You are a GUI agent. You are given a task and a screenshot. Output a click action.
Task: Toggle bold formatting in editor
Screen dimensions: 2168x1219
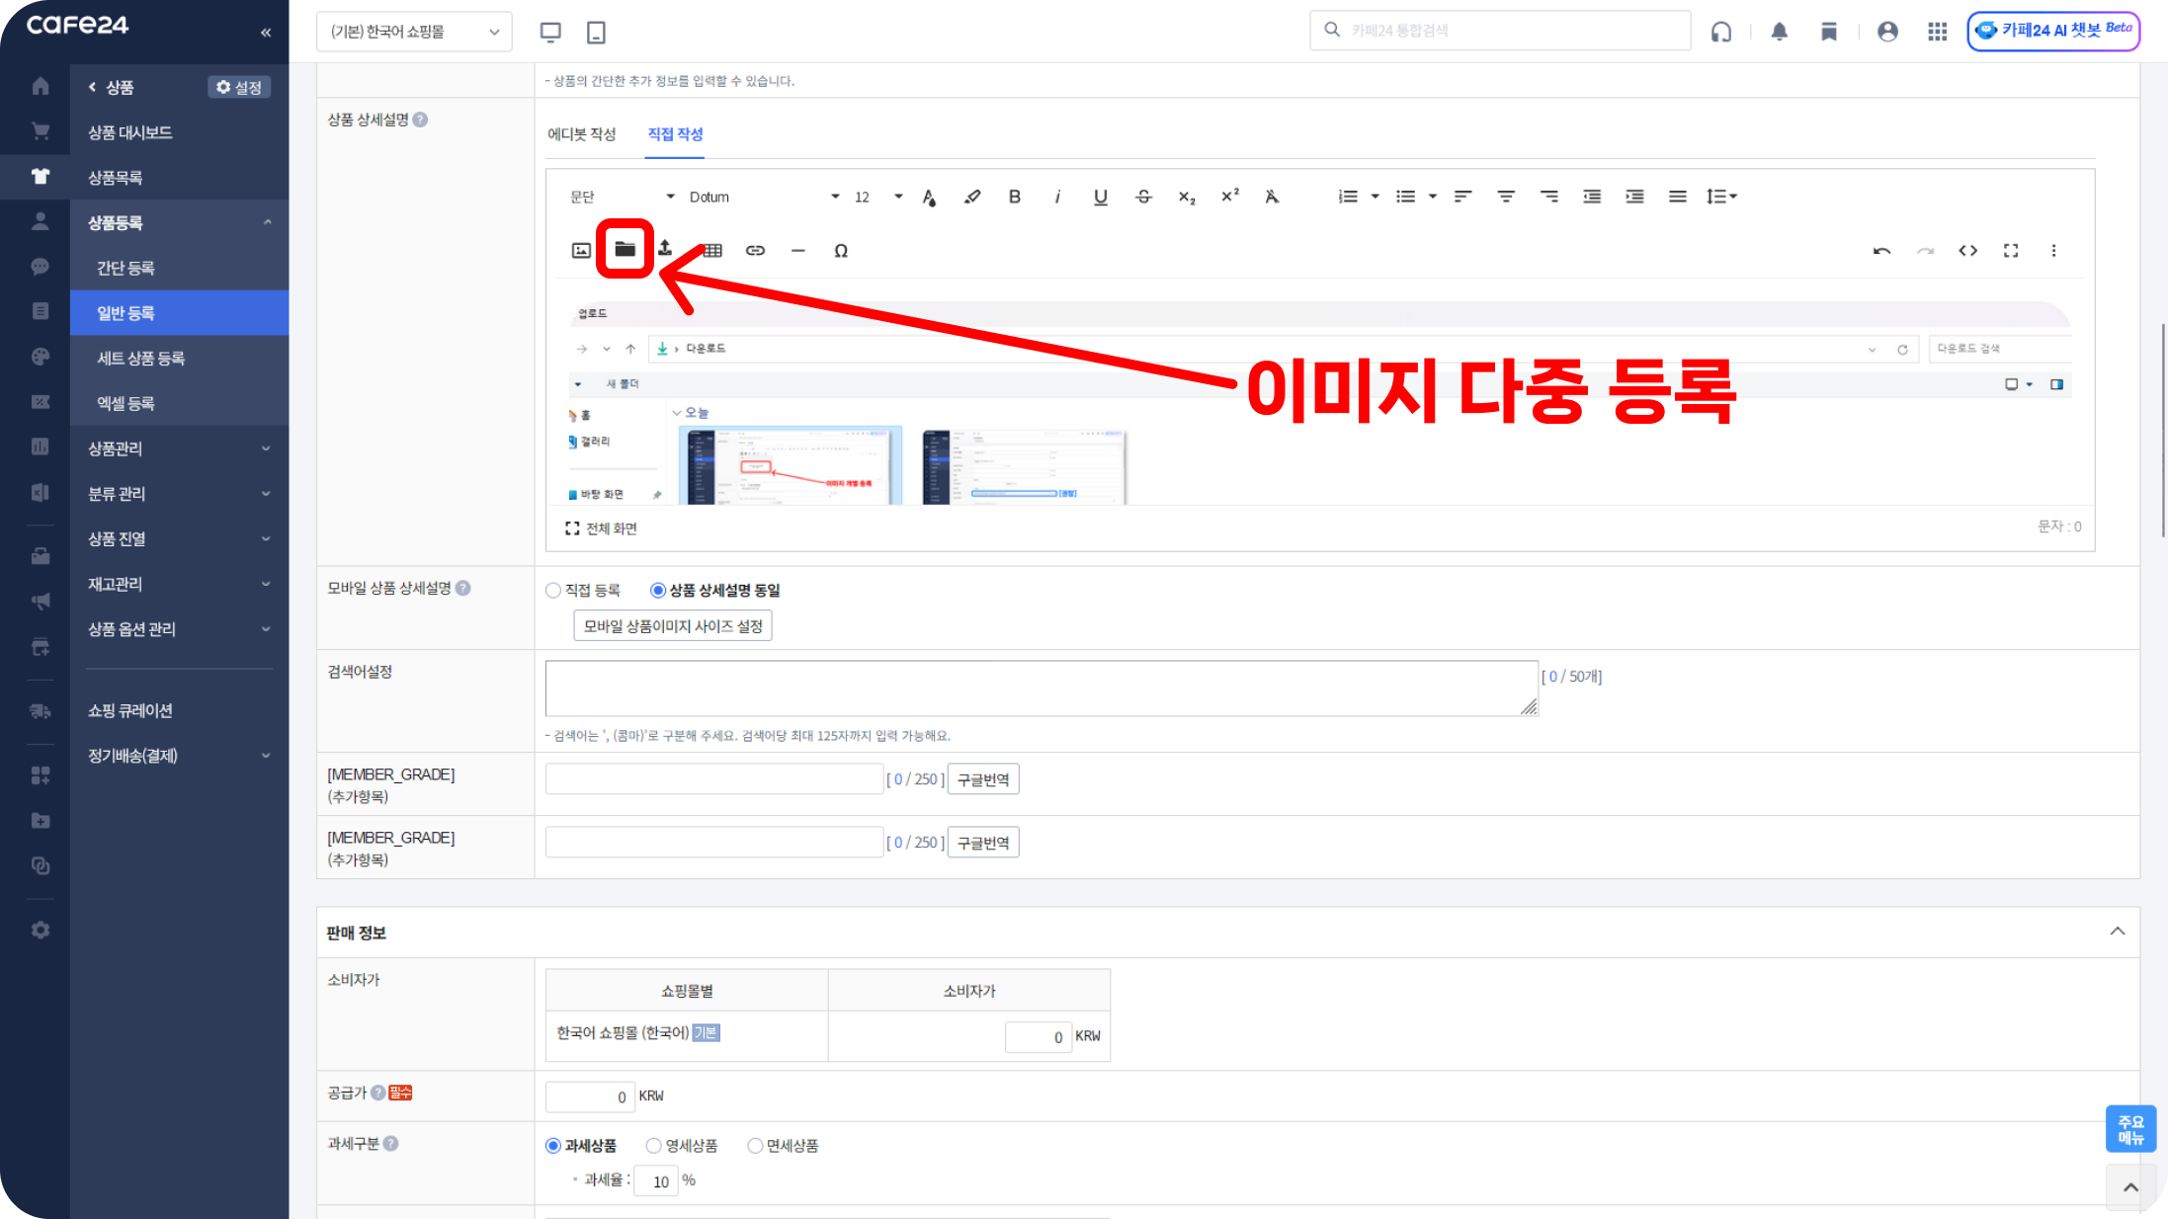(1014, 197)
